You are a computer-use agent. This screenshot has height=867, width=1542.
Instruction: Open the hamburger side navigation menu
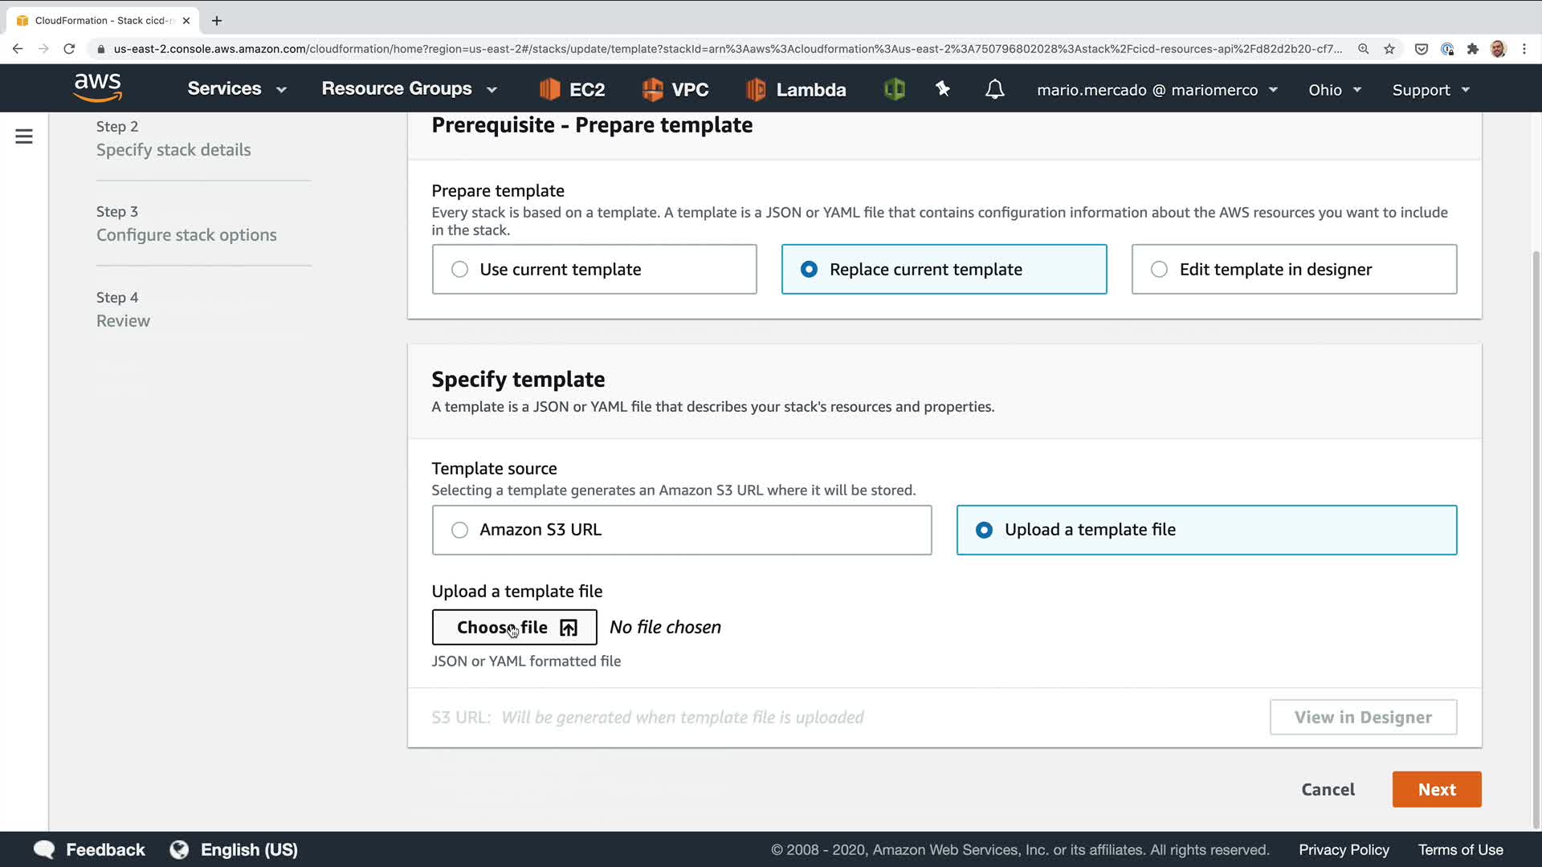pos(24,136)
